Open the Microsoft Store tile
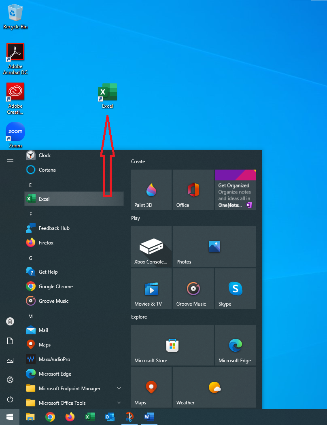Image resolution: width=327 pixels, height=425 pixels. pos(172,345)
